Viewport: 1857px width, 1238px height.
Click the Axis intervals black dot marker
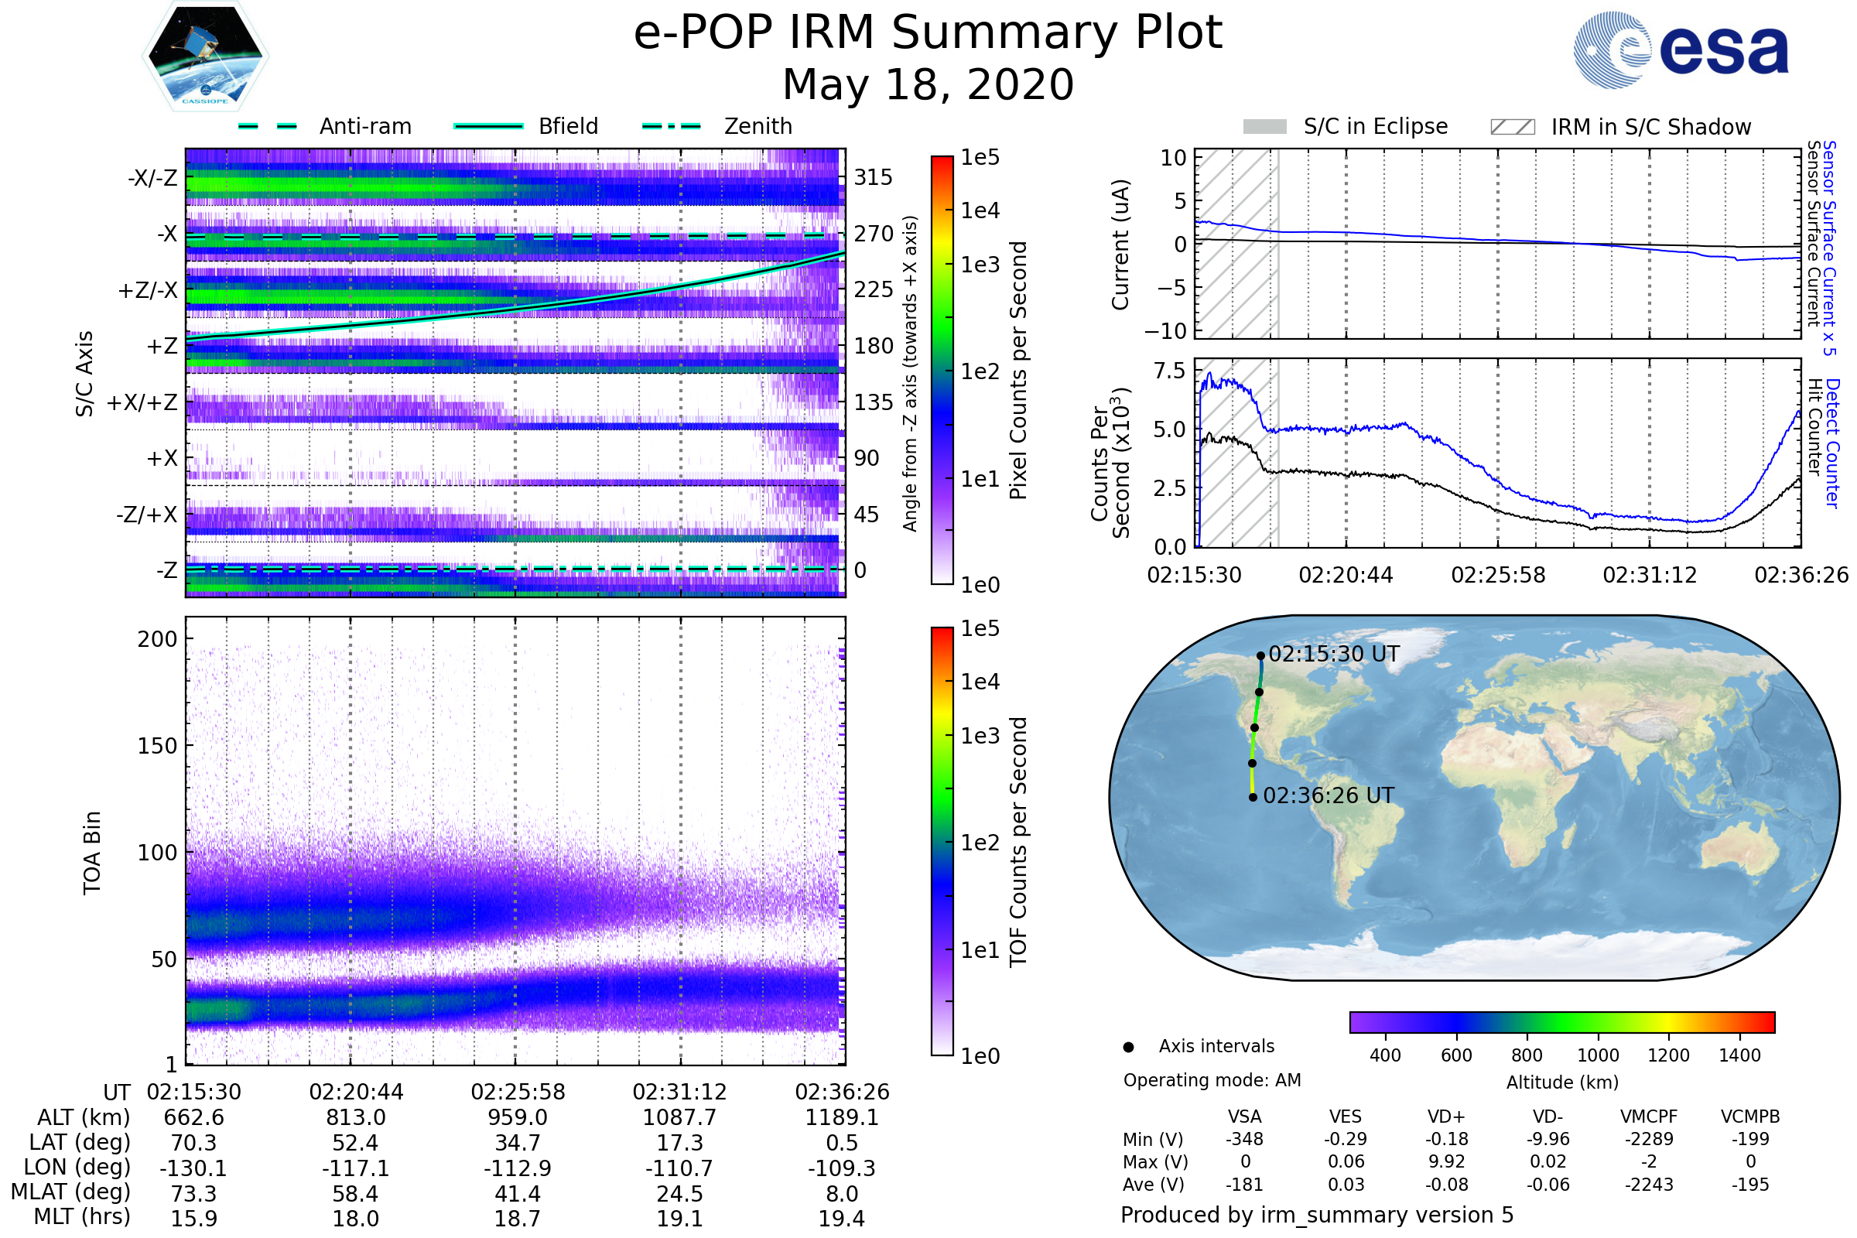coord(1128,1047)
